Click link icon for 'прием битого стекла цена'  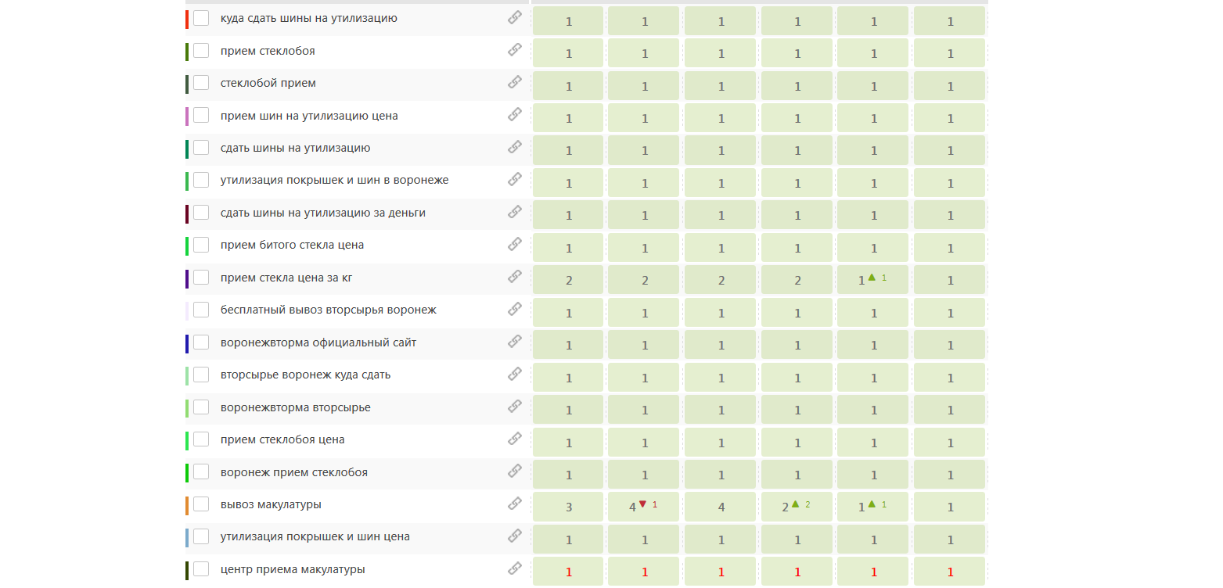point(514,244)
